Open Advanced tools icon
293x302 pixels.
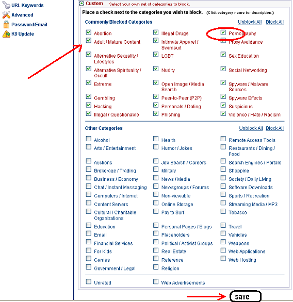pyautogui.click(x=6, y=15)
